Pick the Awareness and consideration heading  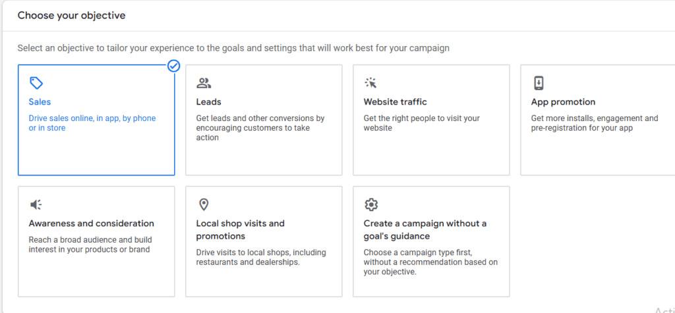91,224
